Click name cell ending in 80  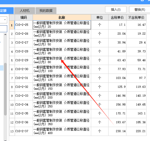tap(62, 60)
